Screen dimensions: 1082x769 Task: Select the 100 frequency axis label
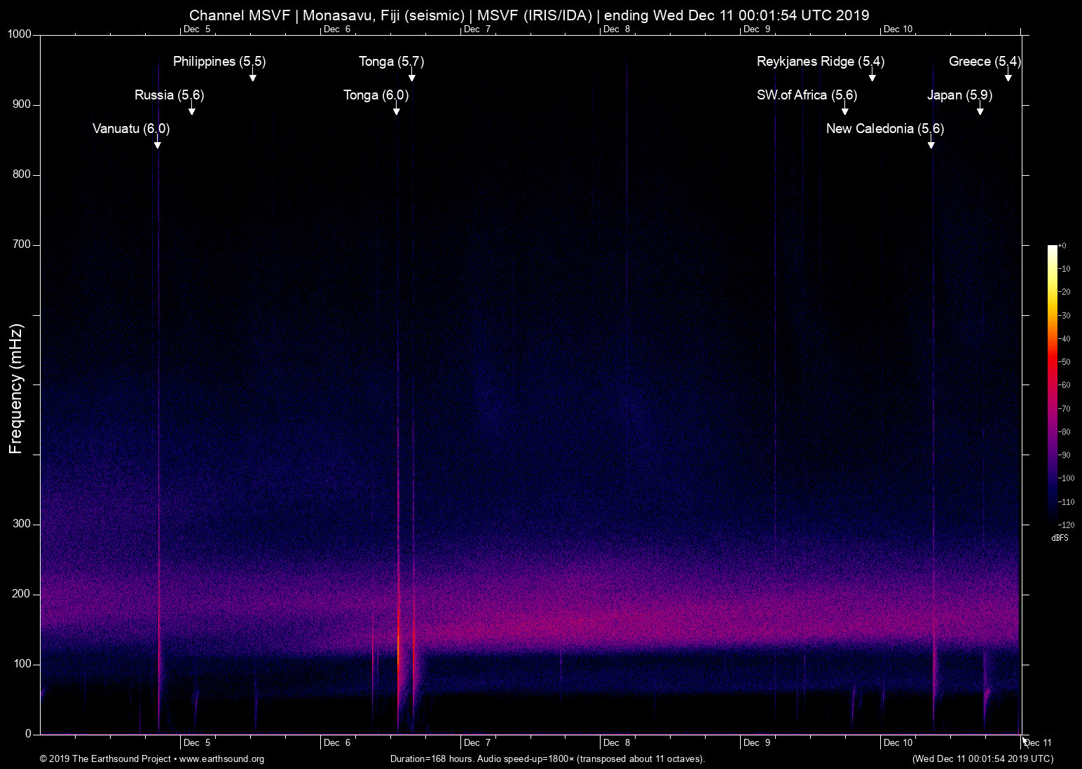point(22,664)
